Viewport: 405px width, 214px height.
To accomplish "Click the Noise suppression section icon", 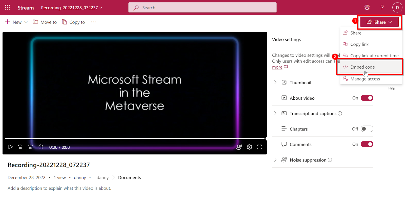I will click(x=284, y=159).
